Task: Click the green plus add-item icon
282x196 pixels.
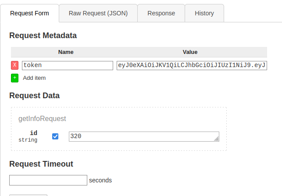Action: pyautogui.click(x=15, y=78)
